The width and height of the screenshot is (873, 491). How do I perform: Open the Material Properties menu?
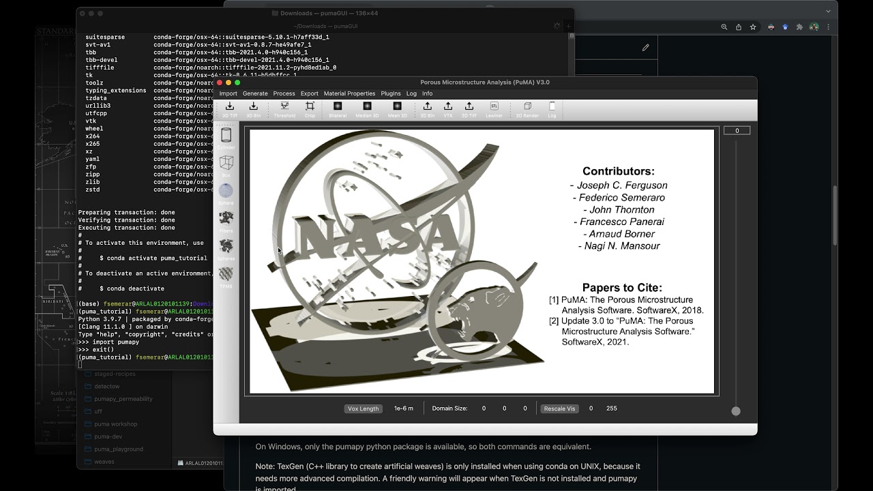click(349, 93)
